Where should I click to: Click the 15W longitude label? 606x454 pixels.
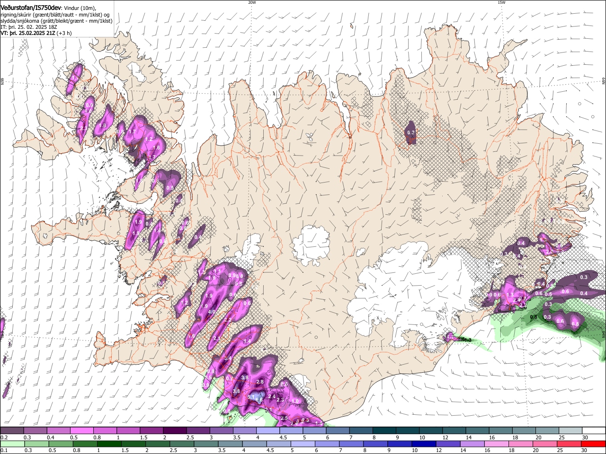pos(501,2)
